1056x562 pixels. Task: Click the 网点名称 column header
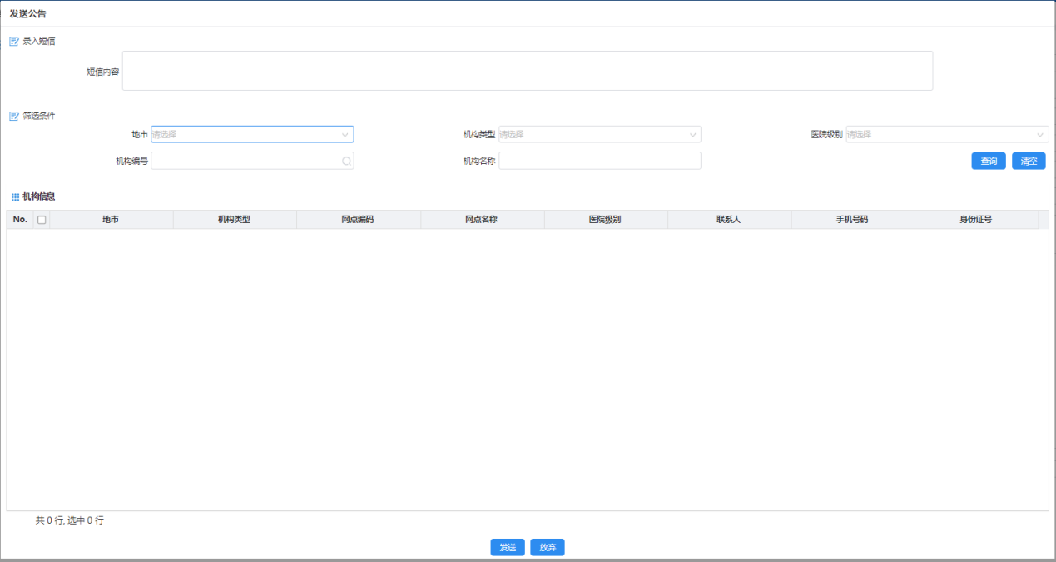pyautogui.click(x=482, y=220)
